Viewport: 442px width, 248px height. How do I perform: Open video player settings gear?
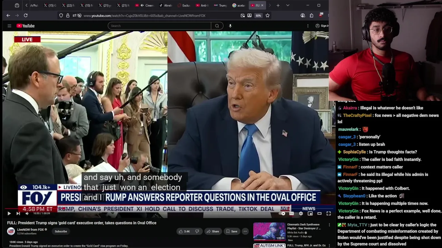301,214
